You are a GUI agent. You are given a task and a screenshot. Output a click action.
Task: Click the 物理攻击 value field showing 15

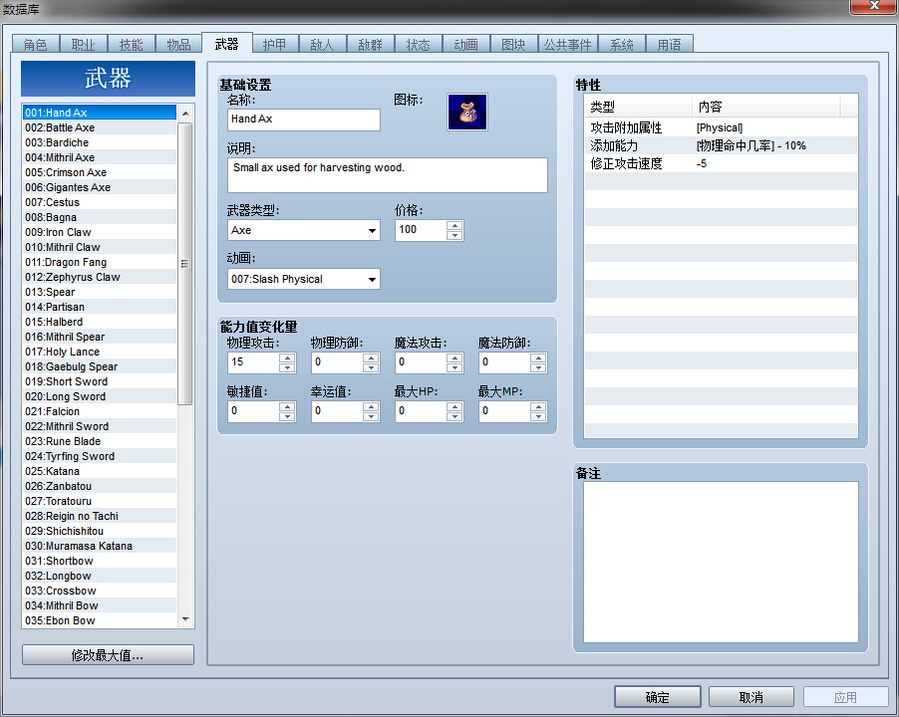click(x=253, y=362)
